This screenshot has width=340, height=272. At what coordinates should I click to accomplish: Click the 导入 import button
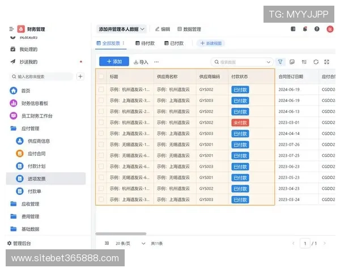[141, 62]
